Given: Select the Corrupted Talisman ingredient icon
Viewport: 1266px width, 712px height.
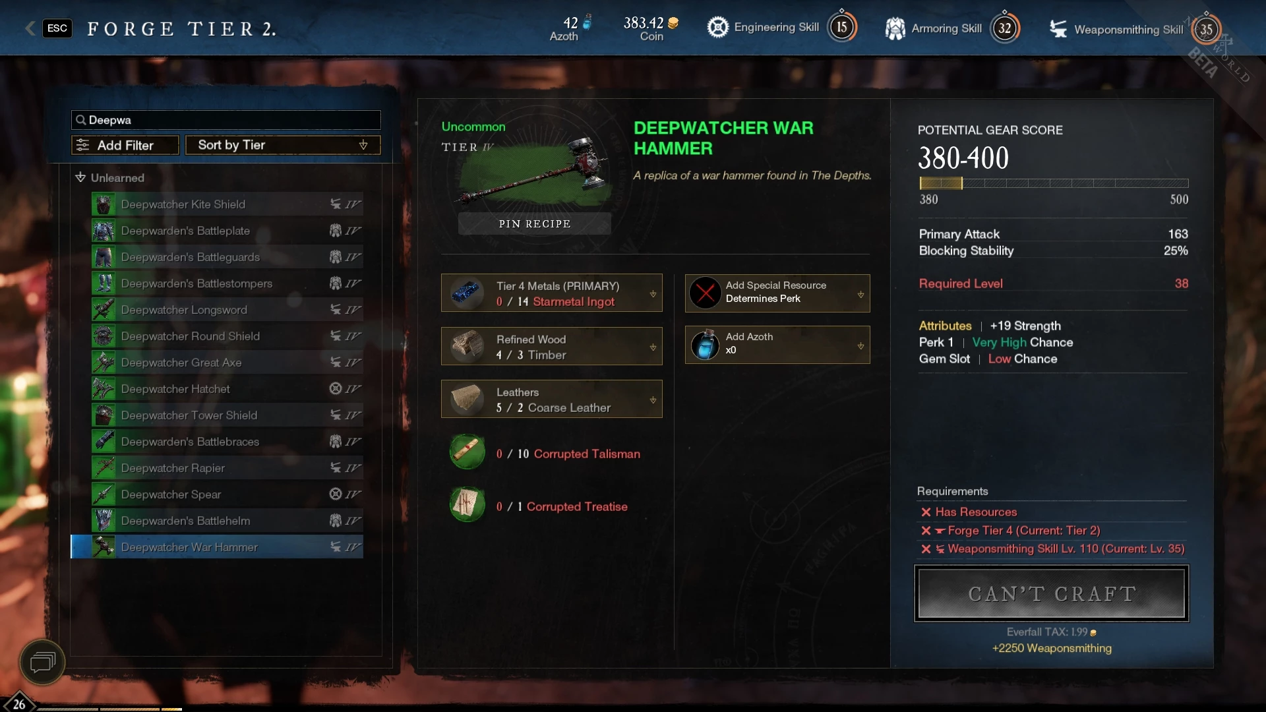Looking at the screenshot, I should click(467, 452).
